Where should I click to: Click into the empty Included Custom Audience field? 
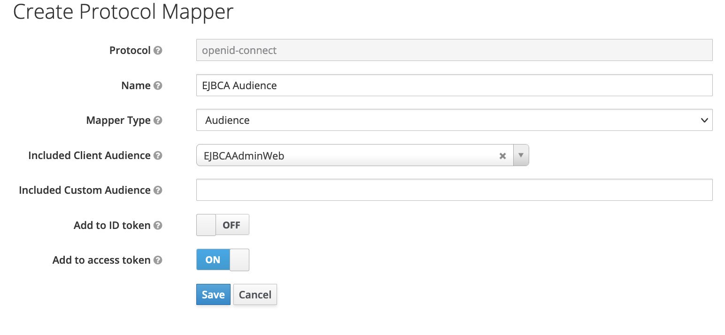[x=454, y=190]
